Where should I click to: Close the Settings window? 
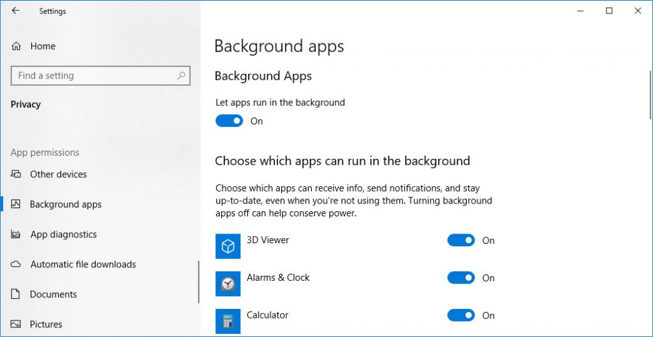tap(638, 11)
